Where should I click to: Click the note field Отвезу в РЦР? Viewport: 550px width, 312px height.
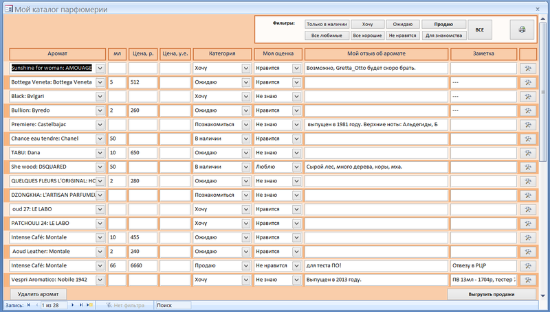pos(484,266)
